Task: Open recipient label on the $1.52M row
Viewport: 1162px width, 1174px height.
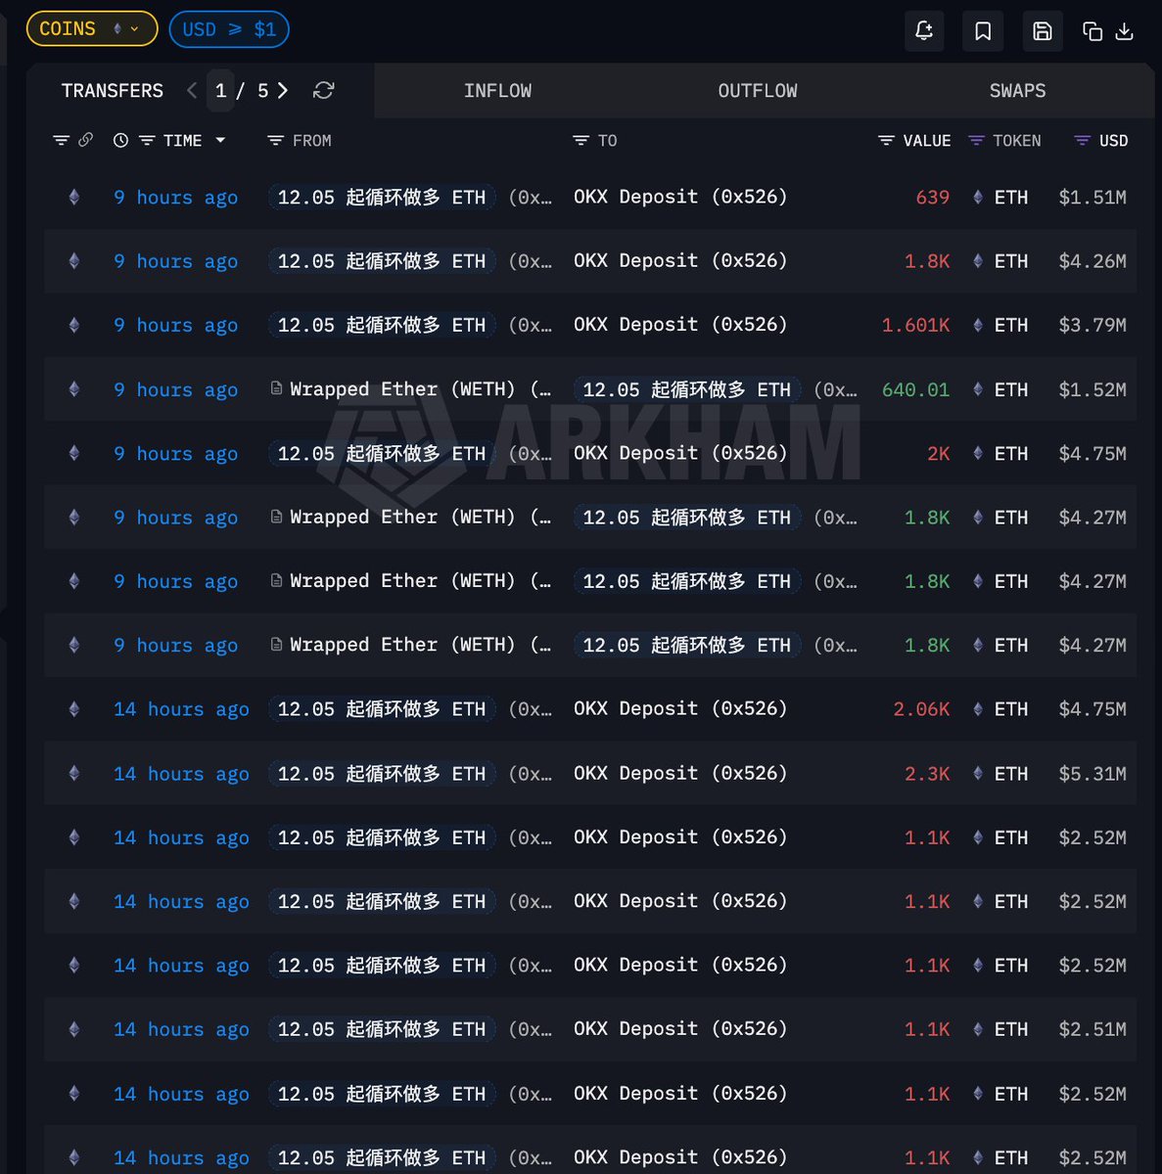Action: tap(687, 389)
